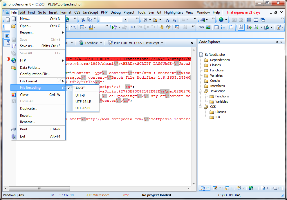Image resolution: width=287 pixels, height=200 pixels.
Task: Click the Cut scissors toolbar icon
Action: (x=83, y=20)
